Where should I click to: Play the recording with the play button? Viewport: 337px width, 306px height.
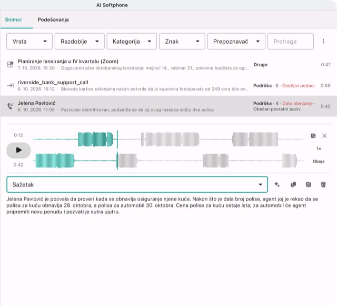(19, 150)
